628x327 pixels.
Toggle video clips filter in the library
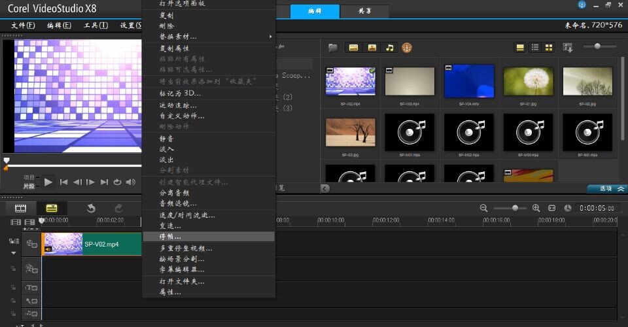[354, 48]
